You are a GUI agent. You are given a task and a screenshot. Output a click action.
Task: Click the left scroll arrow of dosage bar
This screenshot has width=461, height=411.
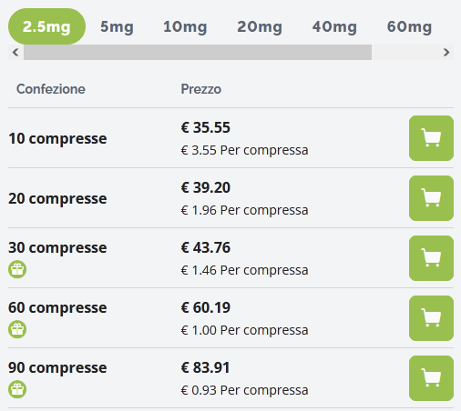(x=15, y=52)
